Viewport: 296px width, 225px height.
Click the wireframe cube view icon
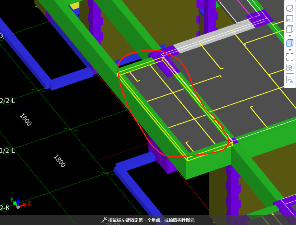289,30
